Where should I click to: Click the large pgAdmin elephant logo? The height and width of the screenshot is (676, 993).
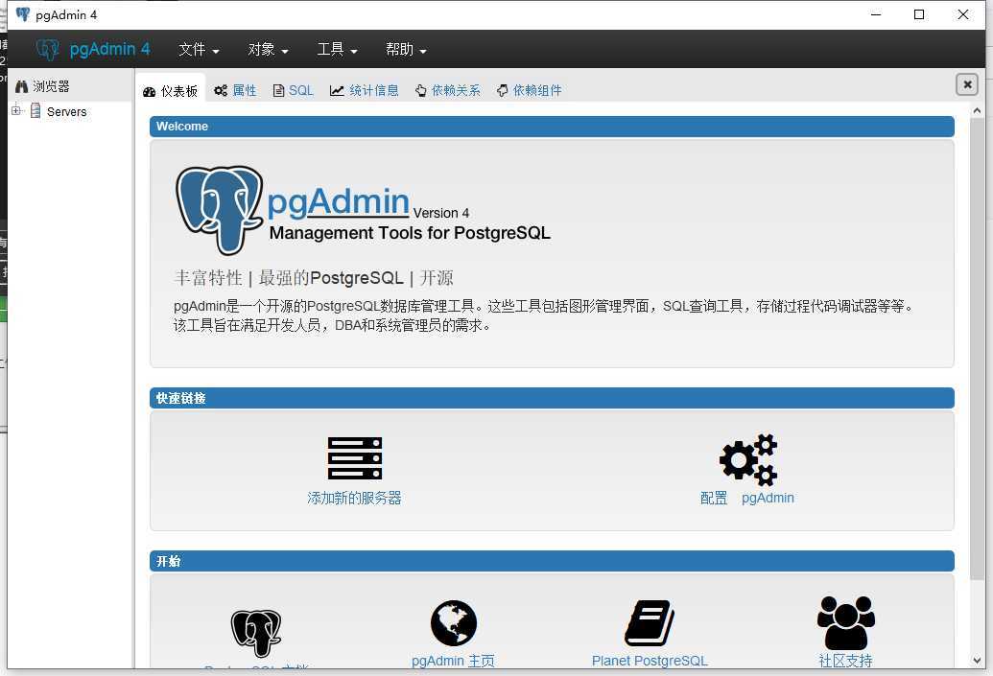coord(219,210)
